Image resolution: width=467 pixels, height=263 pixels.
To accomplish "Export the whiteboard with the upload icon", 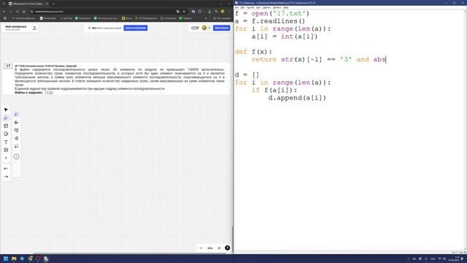I will [x=34, y=28].
